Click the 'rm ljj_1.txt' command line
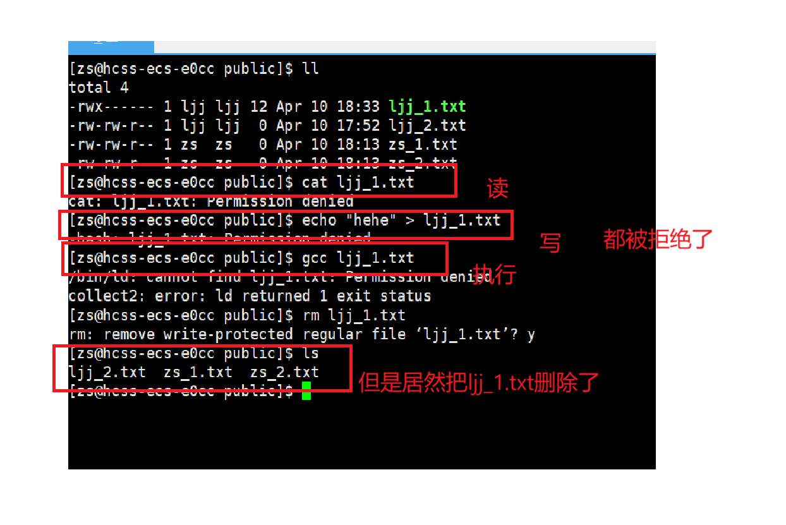 (237, 315)
